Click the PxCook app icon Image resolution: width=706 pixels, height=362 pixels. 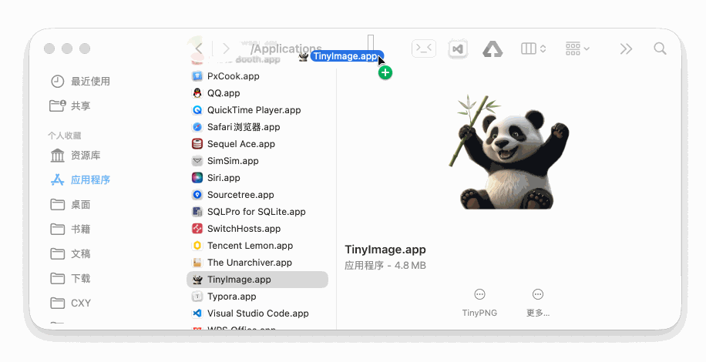197,76
